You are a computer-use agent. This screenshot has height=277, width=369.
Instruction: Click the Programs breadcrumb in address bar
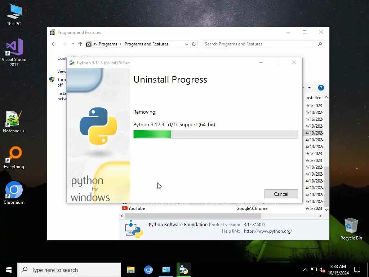pyautogui.click(x=108, y=44)
